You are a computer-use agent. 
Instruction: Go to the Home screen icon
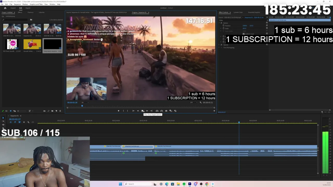pos(5,8)
